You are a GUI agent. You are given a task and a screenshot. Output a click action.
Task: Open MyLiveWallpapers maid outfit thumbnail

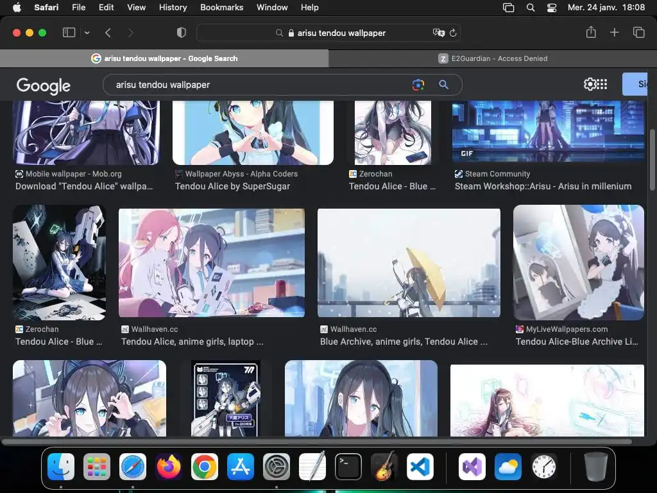[579, 263]
